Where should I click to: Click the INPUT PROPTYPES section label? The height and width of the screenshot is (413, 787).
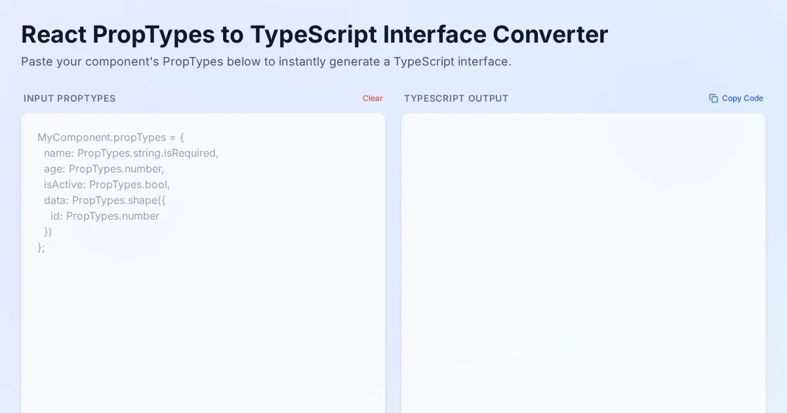pos(70,98)
